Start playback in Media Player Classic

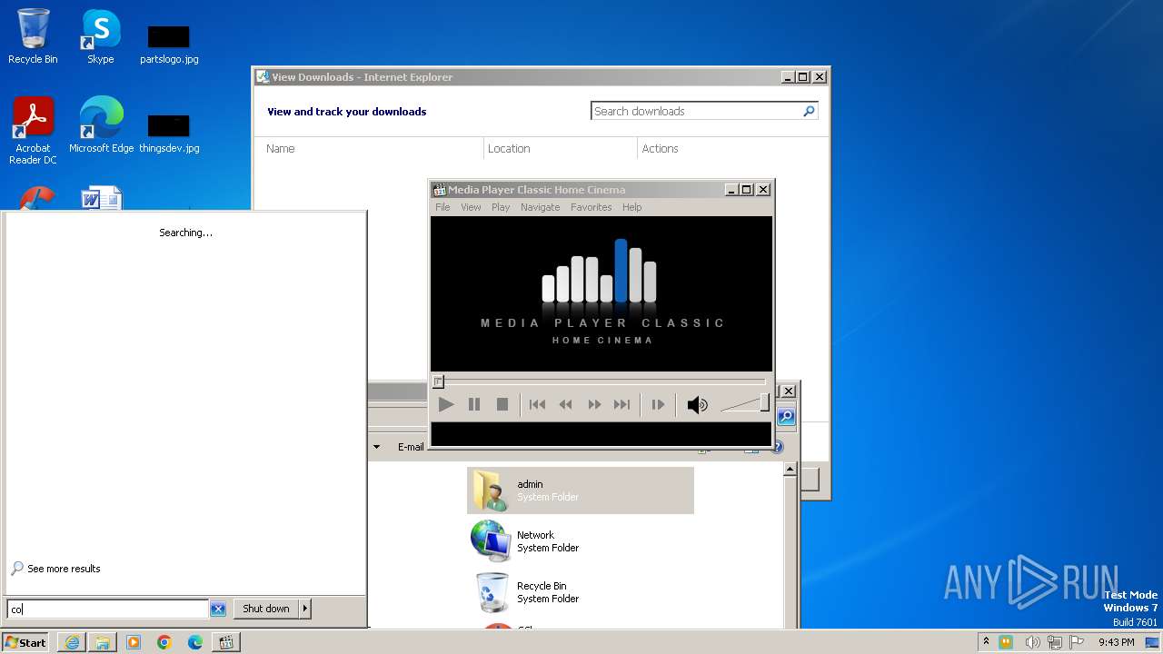coord(445,404)
